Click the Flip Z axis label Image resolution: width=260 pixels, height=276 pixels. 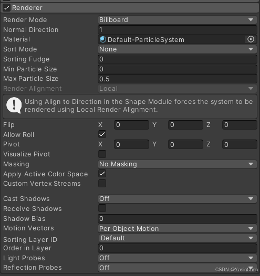pos(209,125)
